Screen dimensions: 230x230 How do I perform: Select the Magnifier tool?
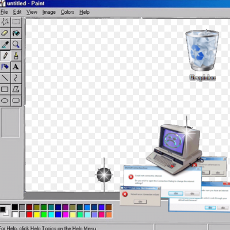click(16, 44)
